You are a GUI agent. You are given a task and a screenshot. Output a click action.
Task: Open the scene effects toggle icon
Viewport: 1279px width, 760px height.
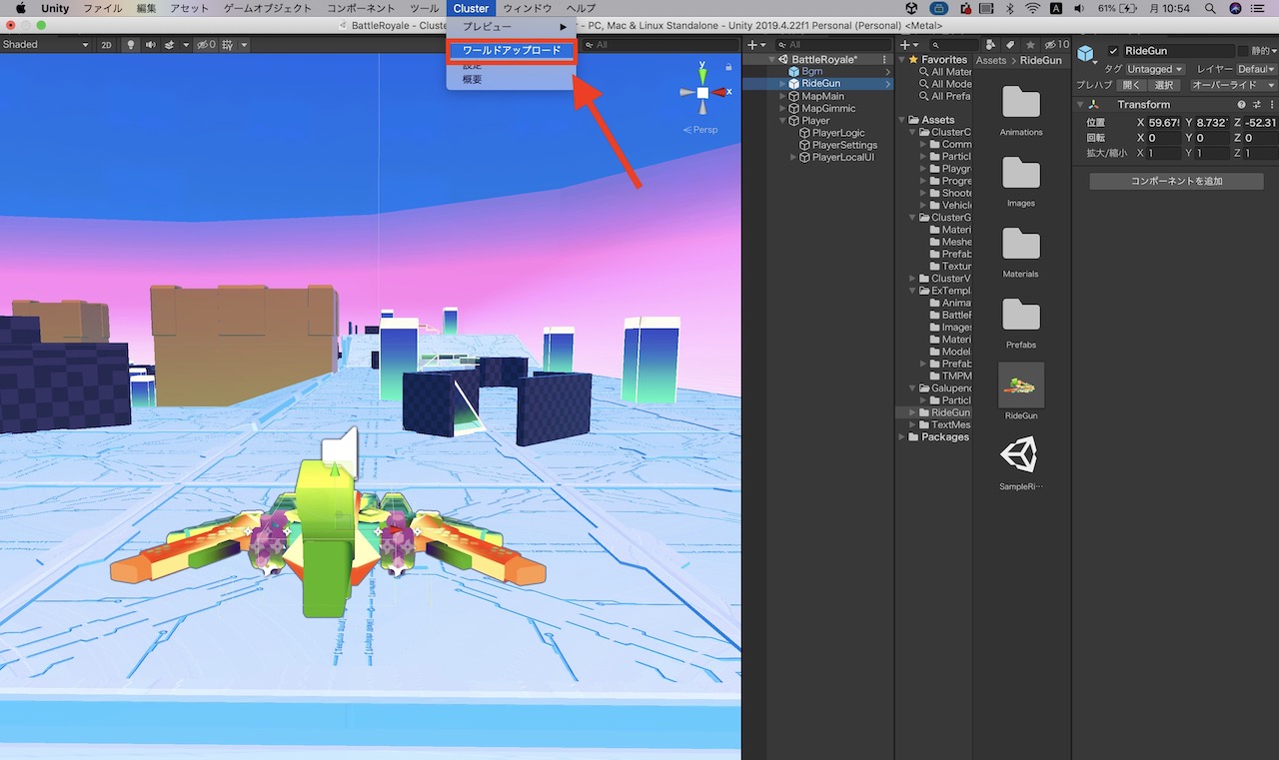pyautogui.click(x=170, y=44)
